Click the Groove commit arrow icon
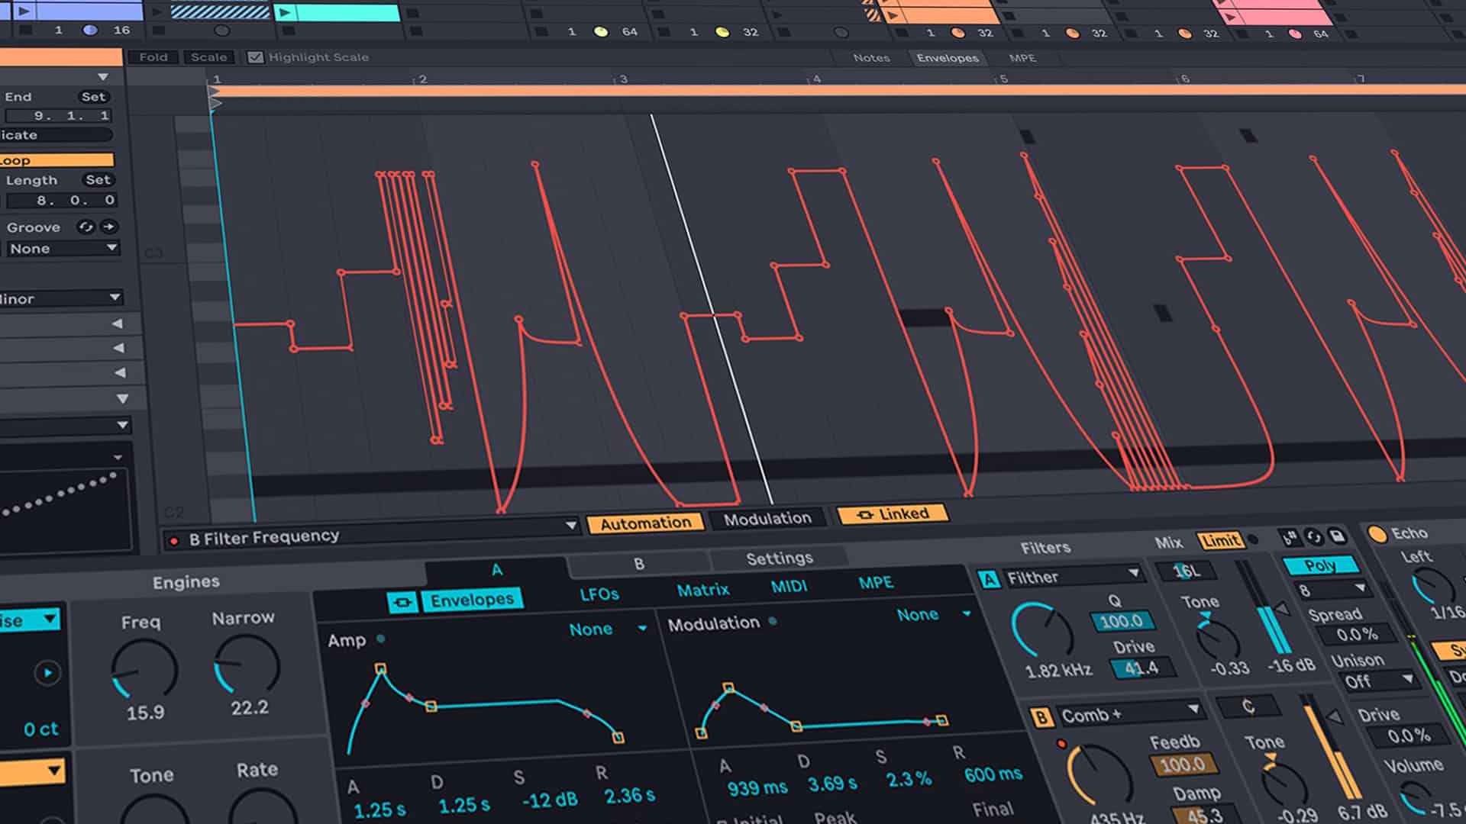1466x824 pixels. [x=109, y=227]
